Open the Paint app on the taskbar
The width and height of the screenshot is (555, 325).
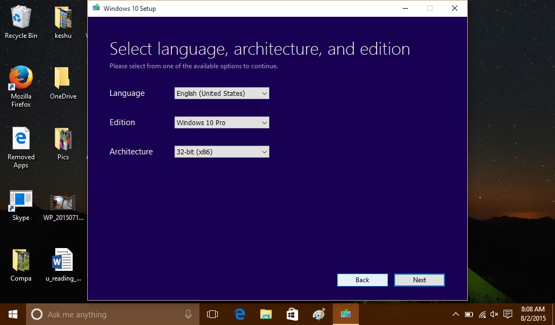click(x=319, y=314)
